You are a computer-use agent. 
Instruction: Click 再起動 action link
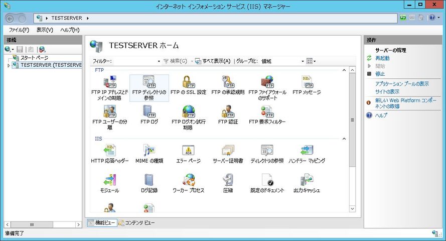pyautogui.click(x=382, y=58)
